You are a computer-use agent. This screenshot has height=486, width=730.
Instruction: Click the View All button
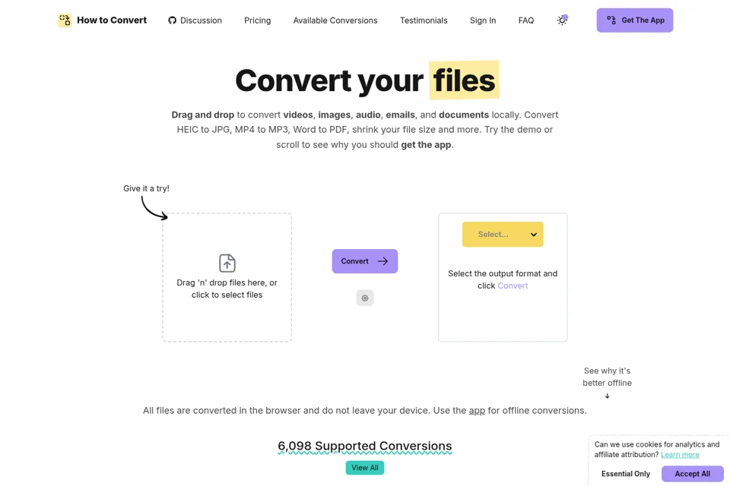365,468
